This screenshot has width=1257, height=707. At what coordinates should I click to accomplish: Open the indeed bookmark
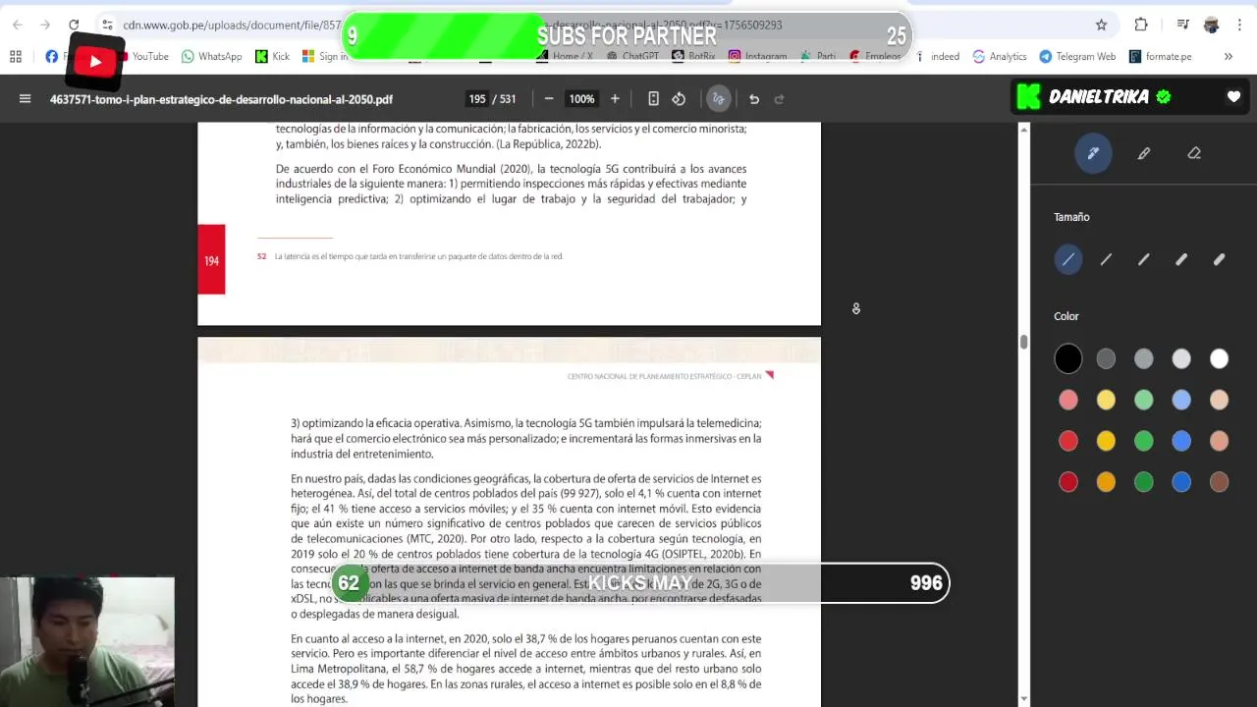coord(938,56)
